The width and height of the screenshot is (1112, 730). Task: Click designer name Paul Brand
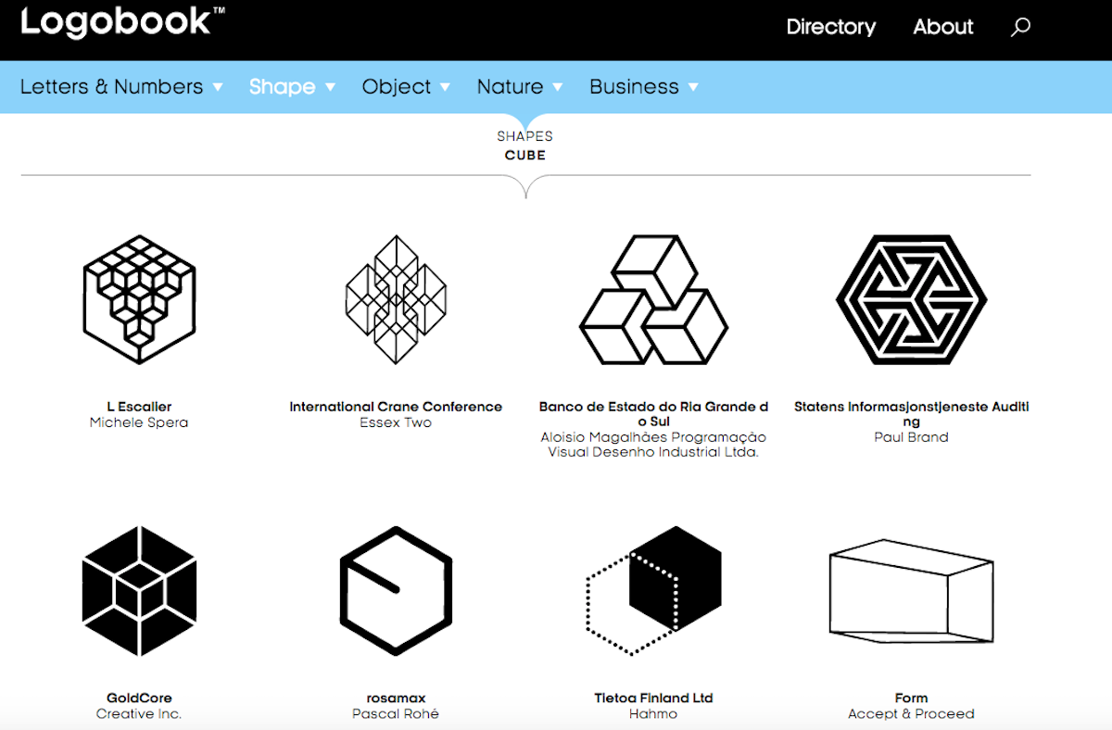[x=912, y=437]
